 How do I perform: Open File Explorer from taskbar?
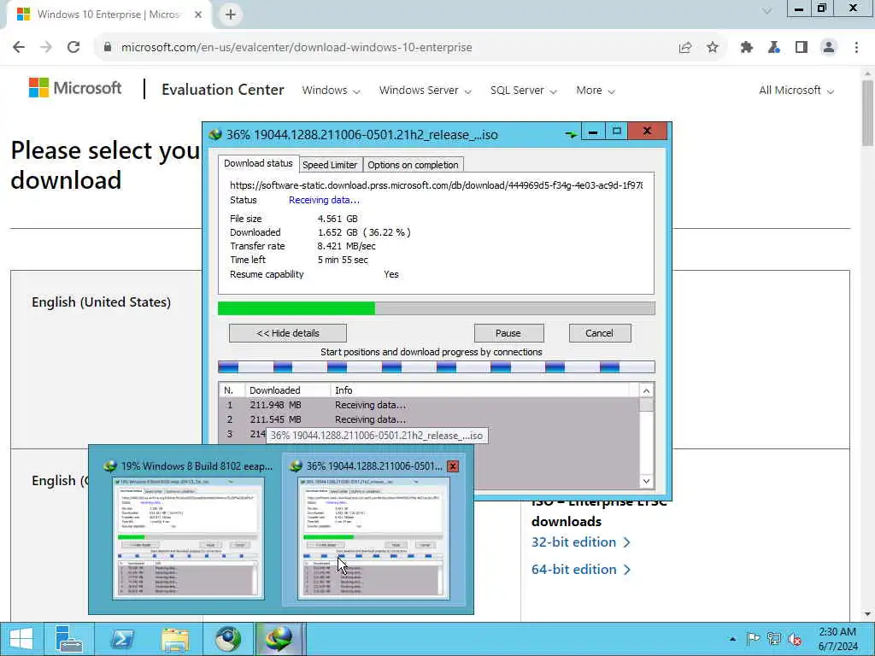[174, 639]
